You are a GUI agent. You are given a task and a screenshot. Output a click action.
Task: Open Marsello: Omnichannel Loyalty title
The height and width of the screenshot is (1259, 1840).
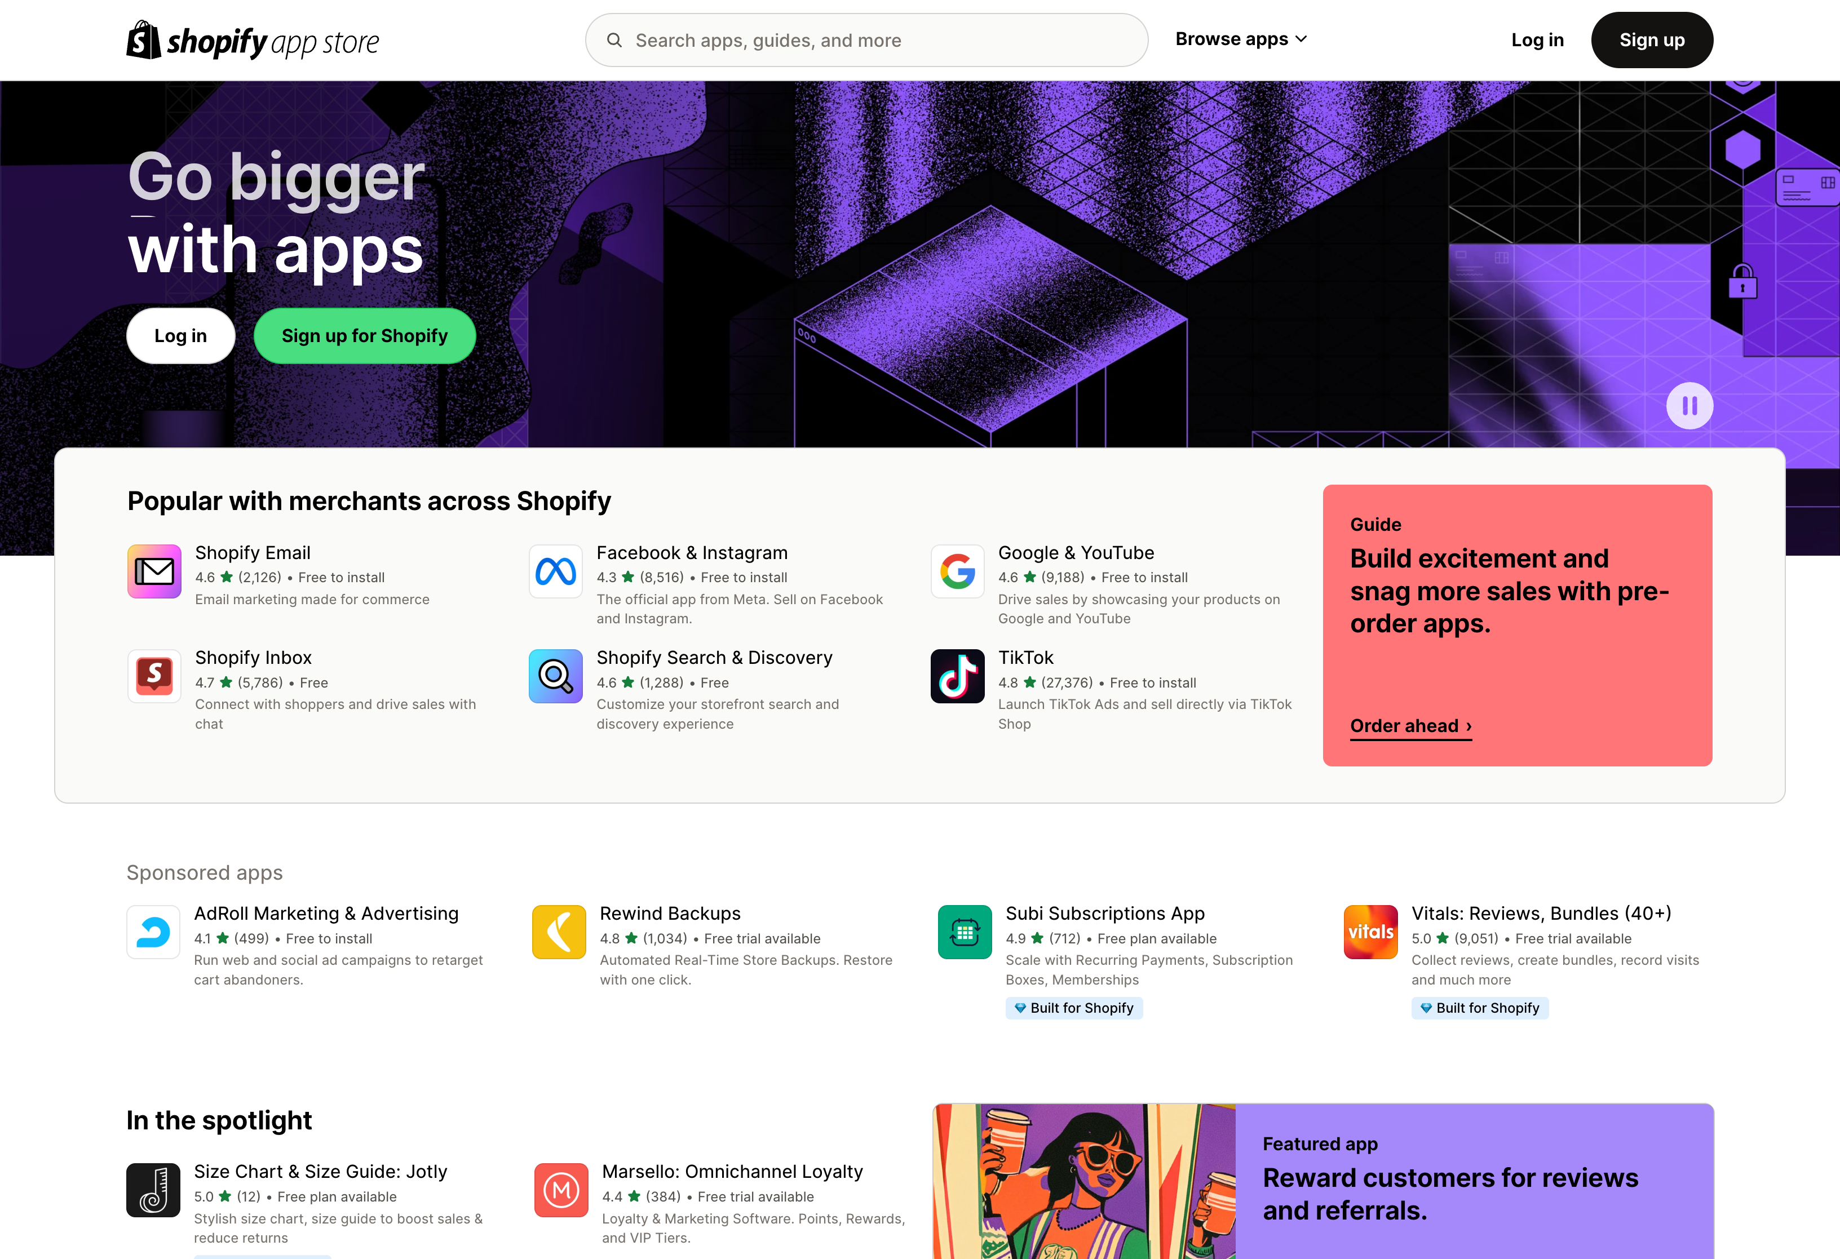(x=732, y=1171)
